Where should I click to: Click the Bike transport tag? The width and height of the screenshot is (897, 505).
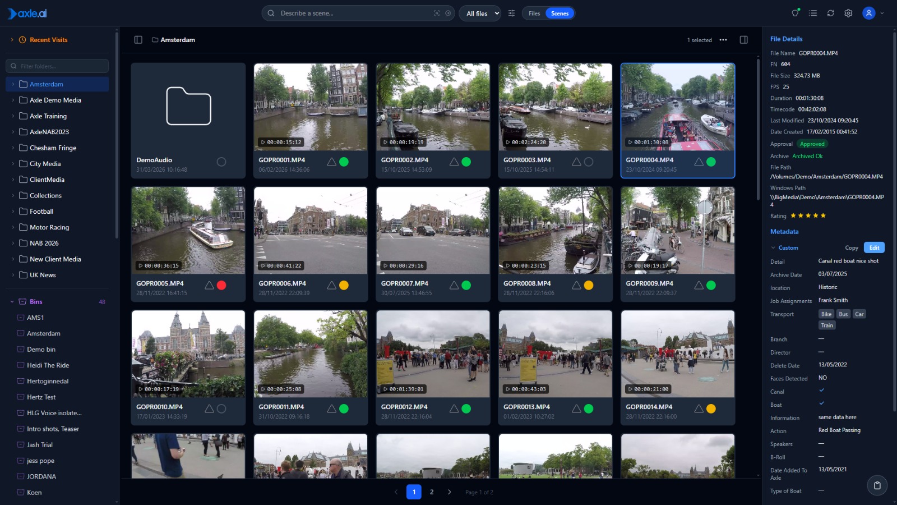(x=826, y=314)
